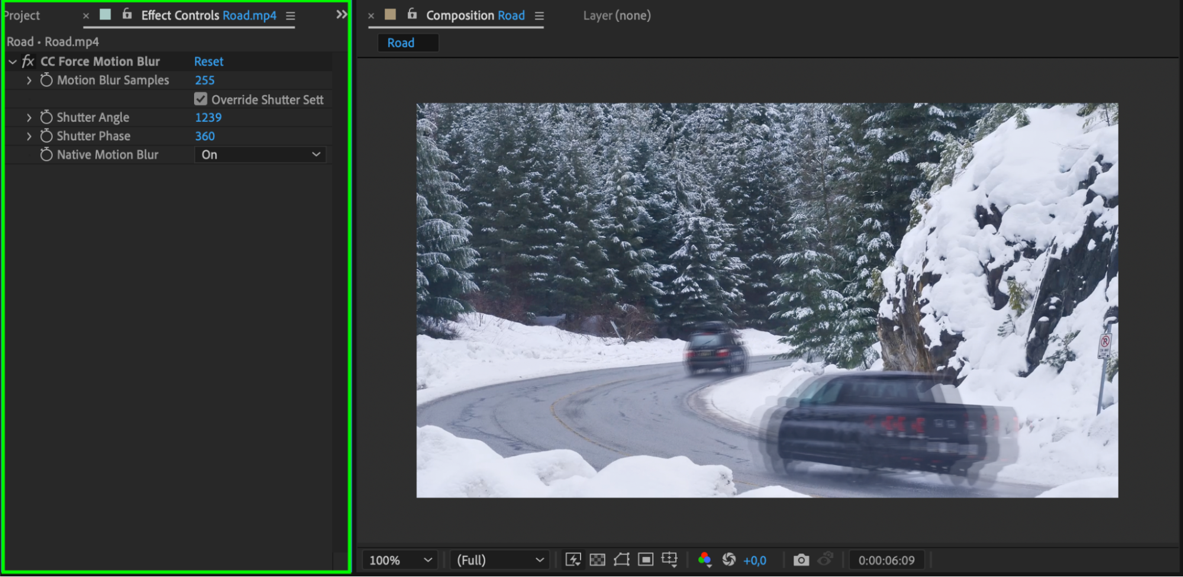Toggle stopwatch for Shutter Angle
The image size is (1183, 577).
(46, 117)
